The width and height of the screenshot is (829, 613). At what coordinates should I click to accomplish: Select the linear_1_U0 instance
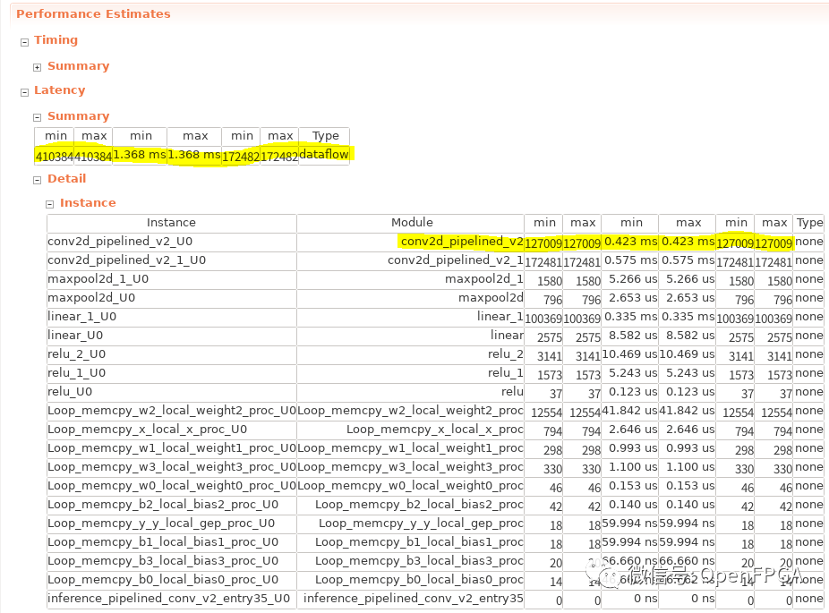pos(171,317)
